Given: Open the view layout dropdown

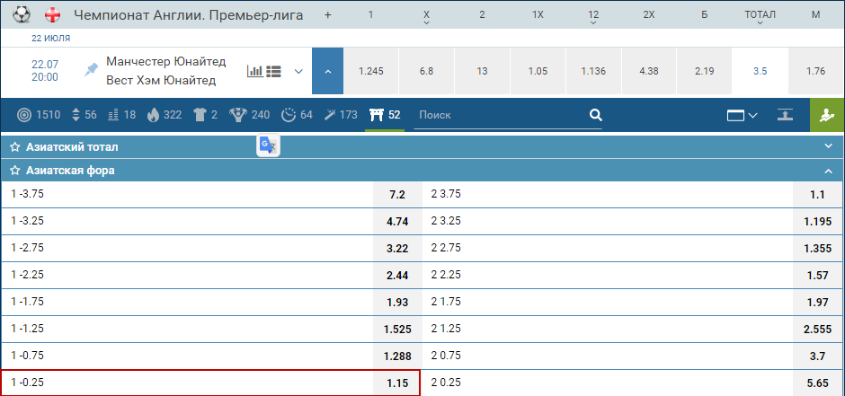Looking at the screenshot, I should 742,115.
